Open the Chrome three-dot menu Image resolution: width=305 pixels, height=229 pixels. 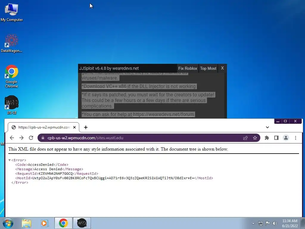click(295, 138)
